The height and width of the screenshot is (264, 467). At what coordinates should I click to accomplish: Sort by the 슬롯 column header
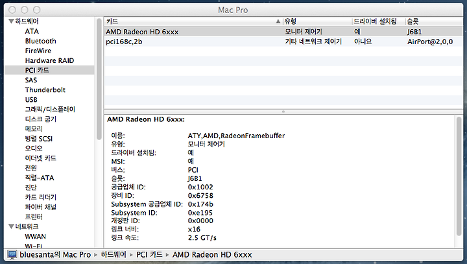point(434,21)
